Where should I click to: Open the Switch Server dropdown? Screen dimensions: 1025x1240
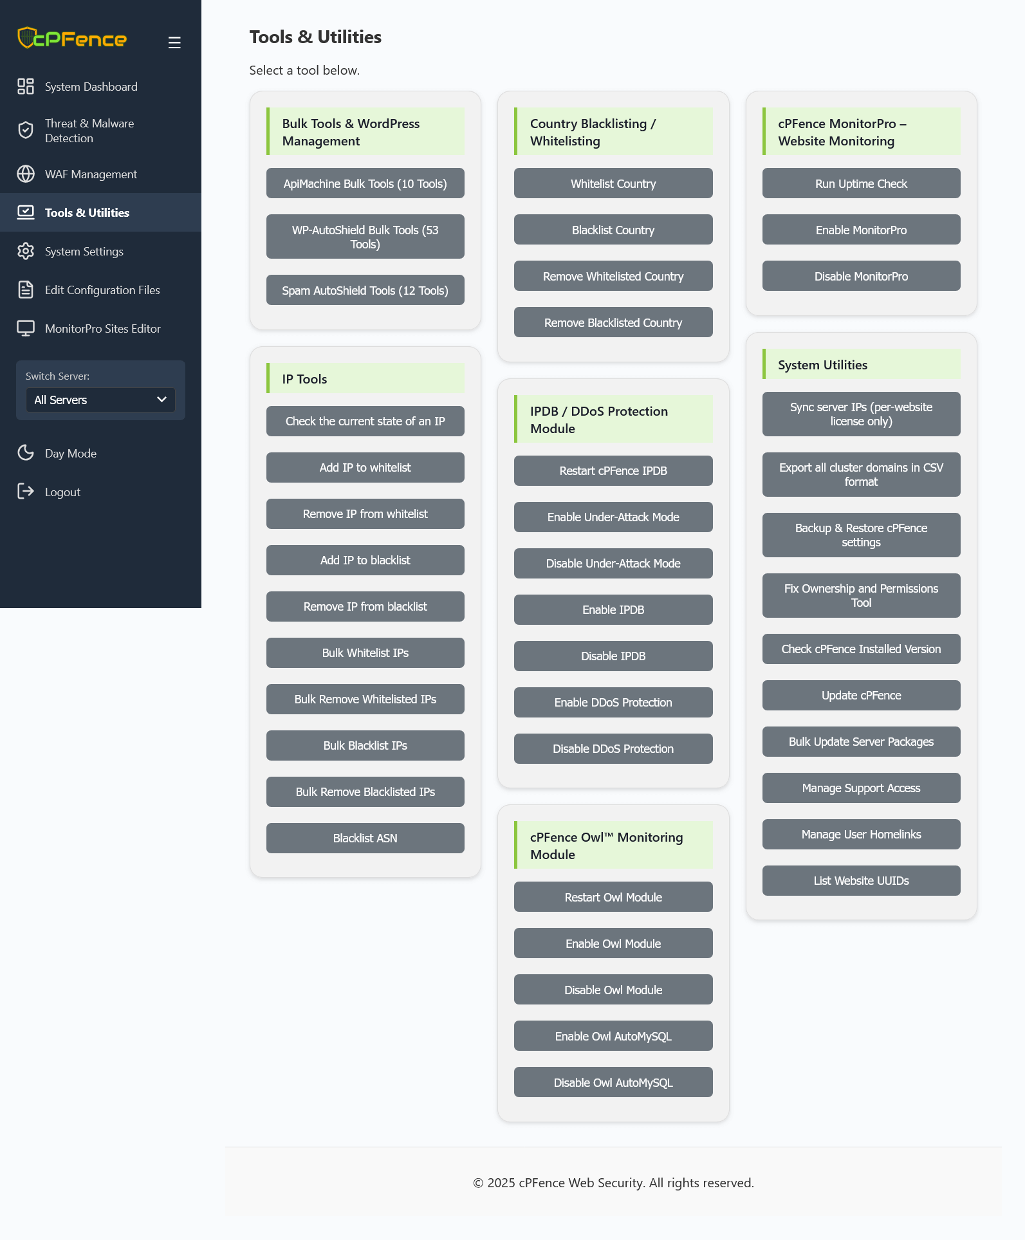100,400
